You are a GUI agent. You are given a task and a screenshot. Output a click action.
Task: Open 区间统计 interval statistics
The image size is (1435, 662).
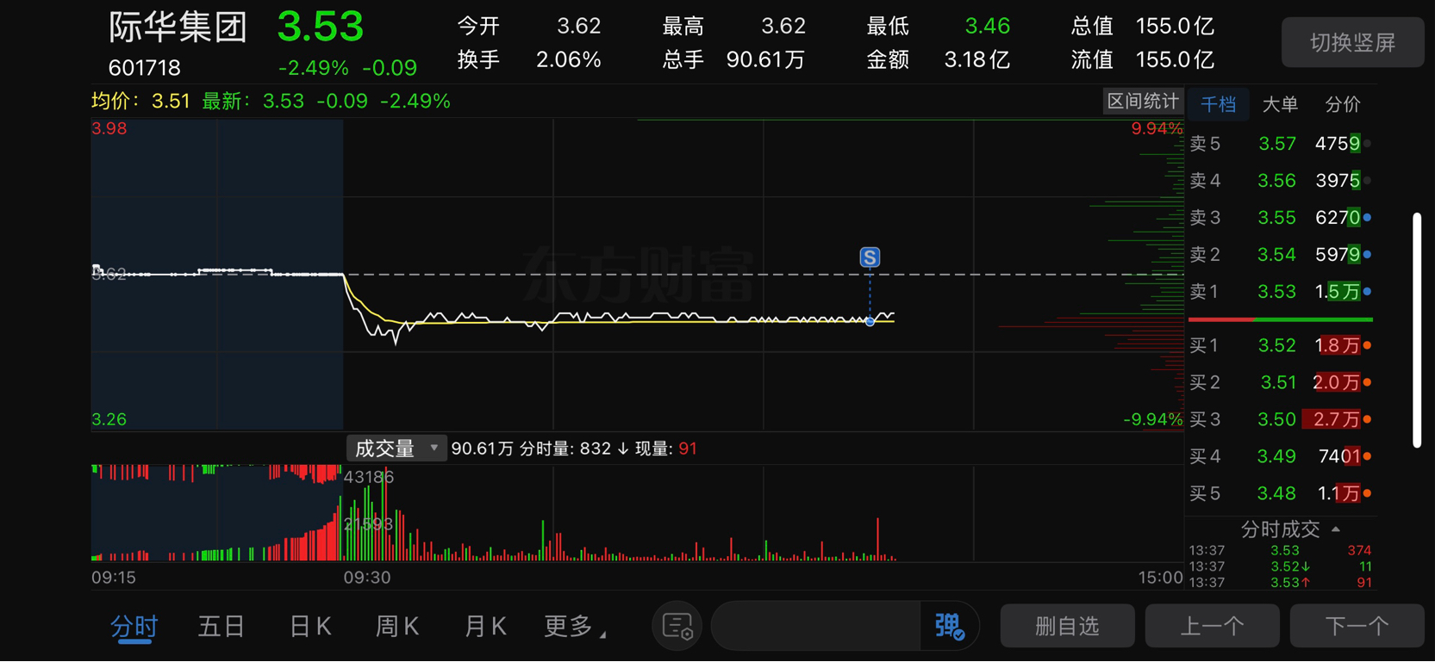pos(1142,102)
